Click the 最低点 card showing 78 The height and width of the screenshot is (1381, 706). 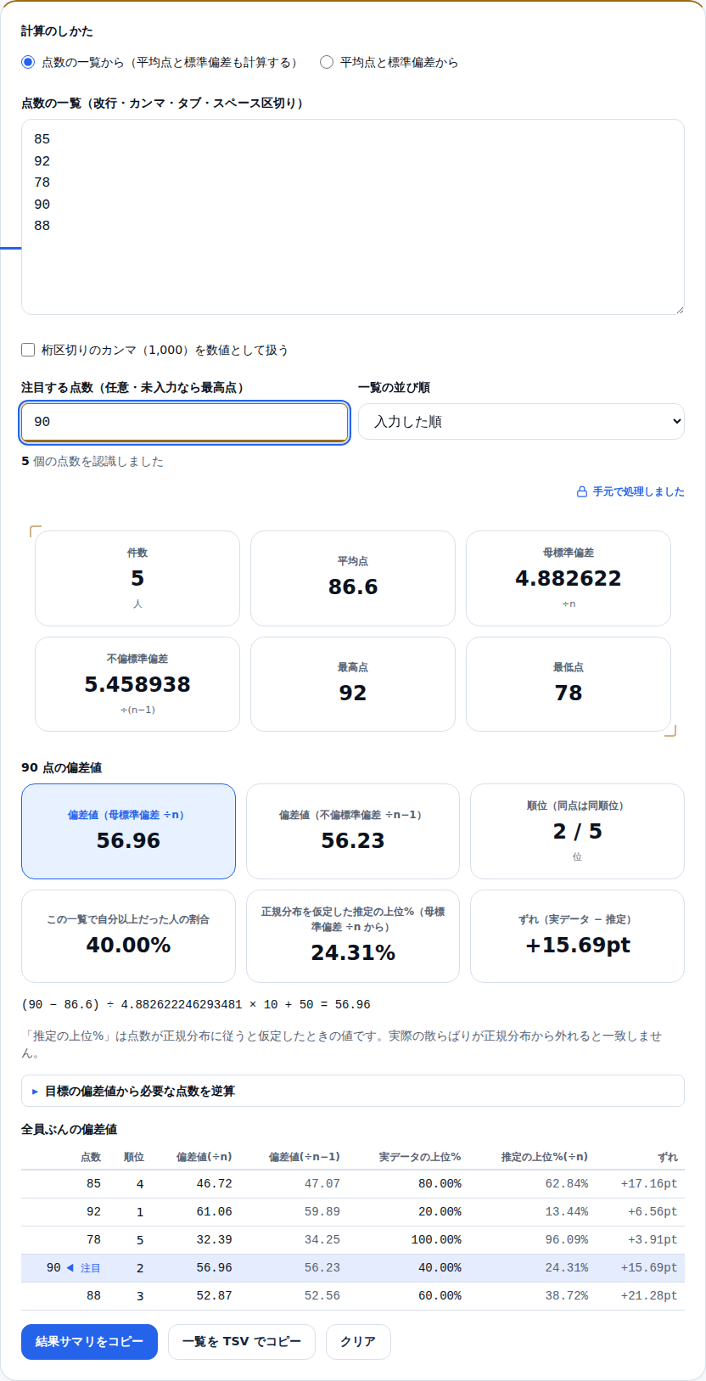click(x=569, y=684)
